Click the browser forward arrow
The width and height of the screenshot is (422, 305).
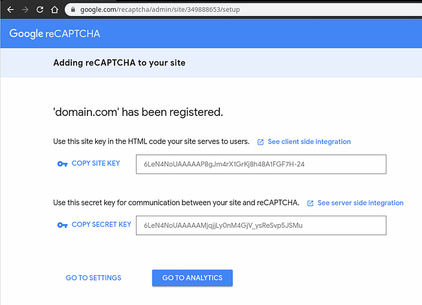point(25,10)
